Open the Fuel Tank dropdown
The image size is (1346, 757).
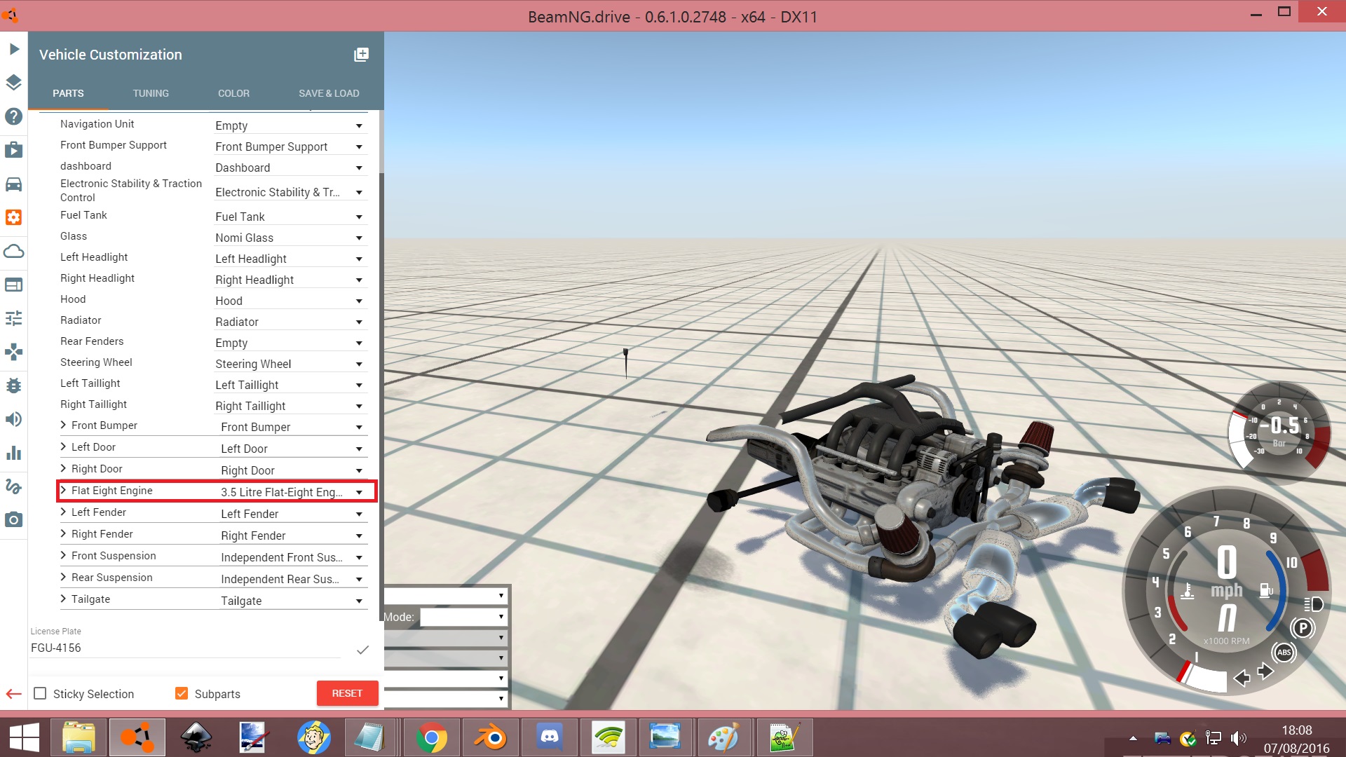291,217
